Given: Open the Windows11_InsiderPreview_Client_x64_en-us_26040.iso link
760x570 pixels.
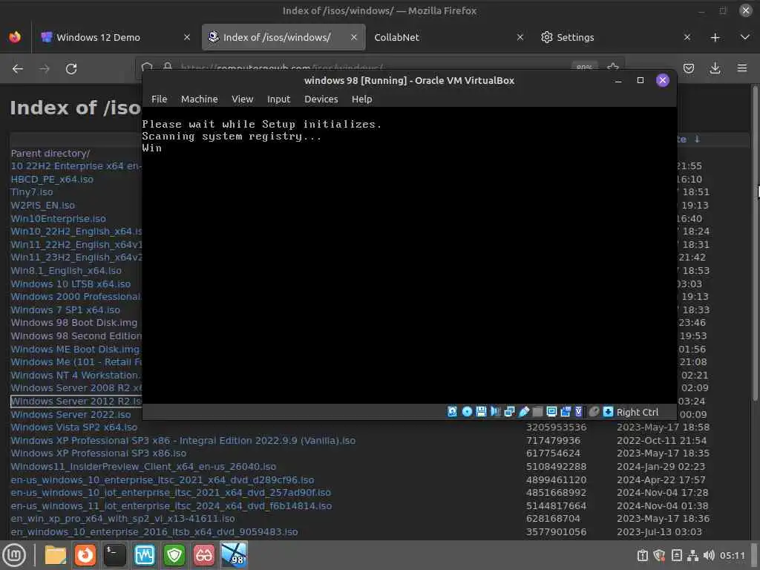Looking at the screenshot, I should [143, 466].
